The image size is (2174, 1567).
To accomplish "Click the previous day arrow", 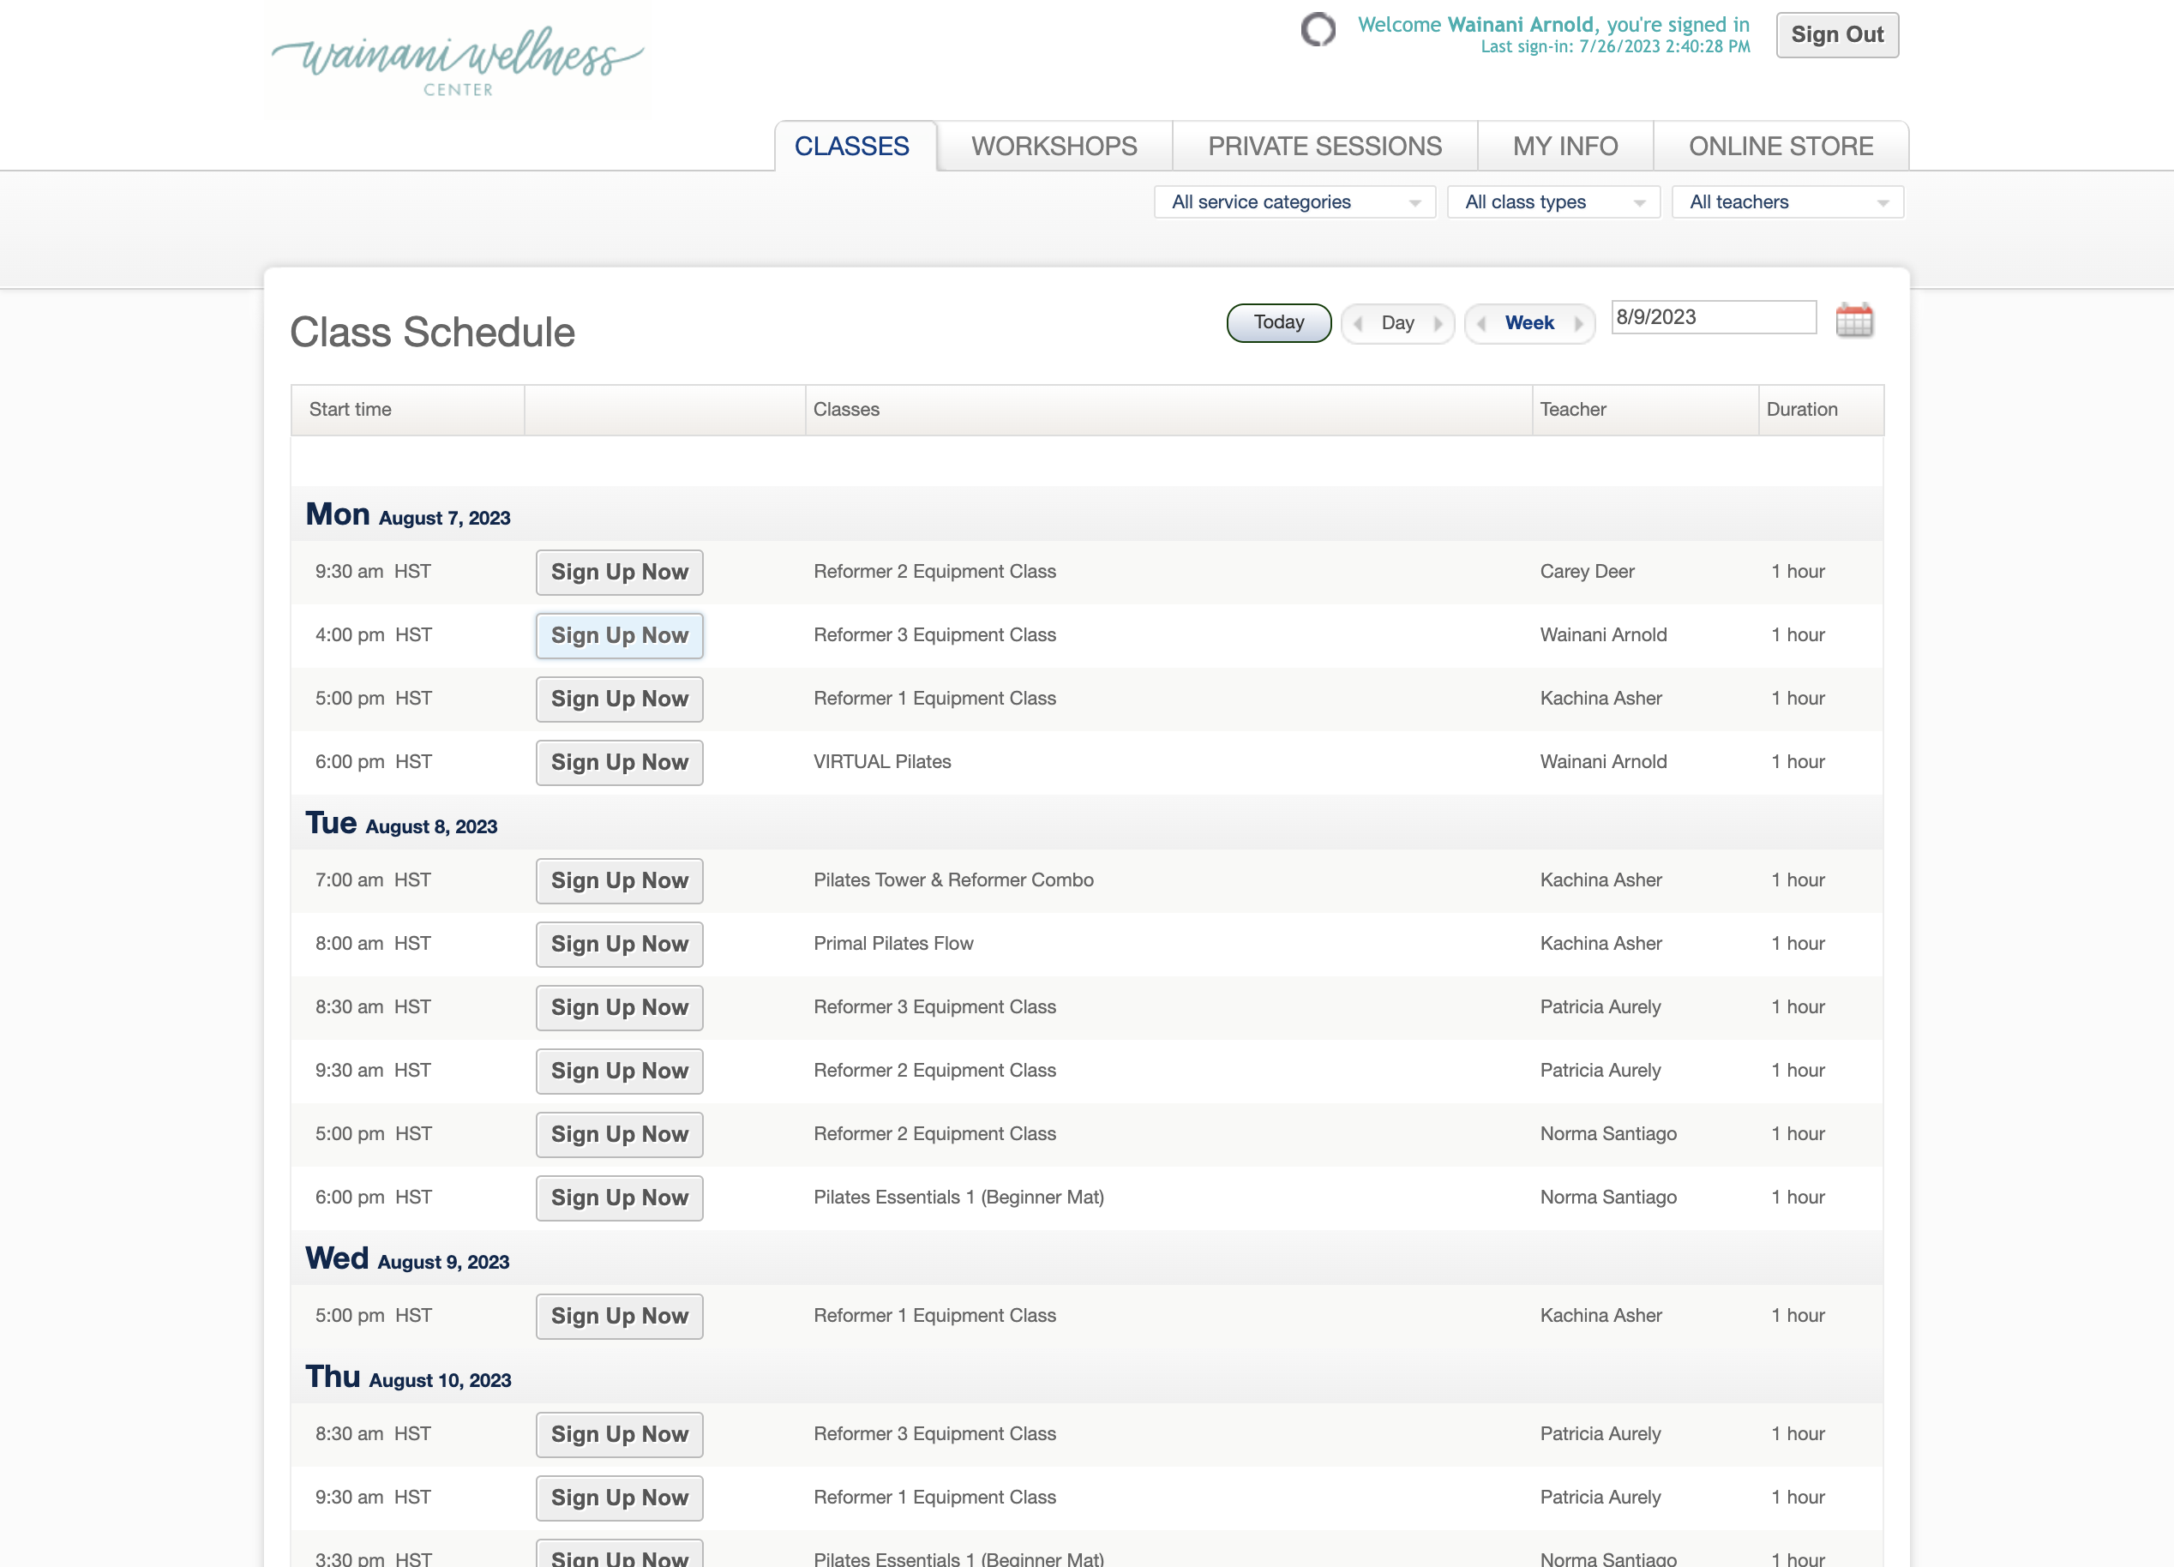I will coord(1358,324).
